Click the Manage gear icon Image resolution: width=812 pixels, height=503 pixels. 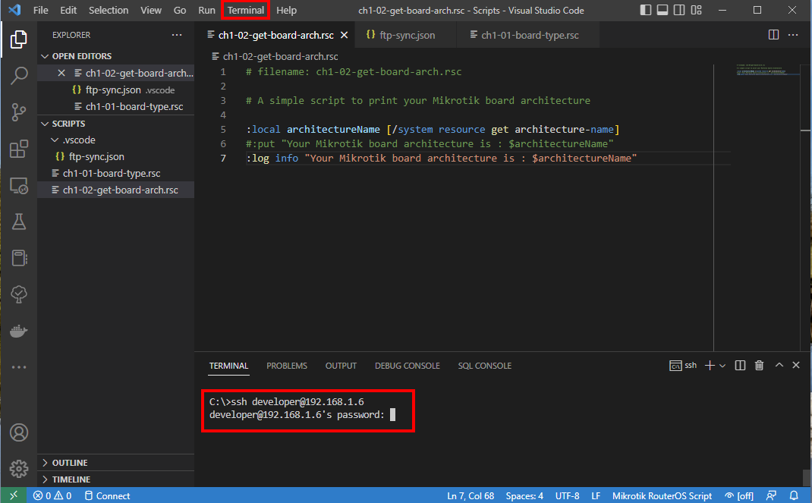[19, 468]
